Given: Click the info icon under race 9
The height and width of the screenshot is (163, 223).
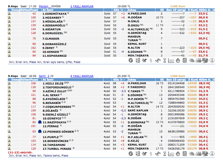Looking at the screenshot, I should tap(212, 154).
